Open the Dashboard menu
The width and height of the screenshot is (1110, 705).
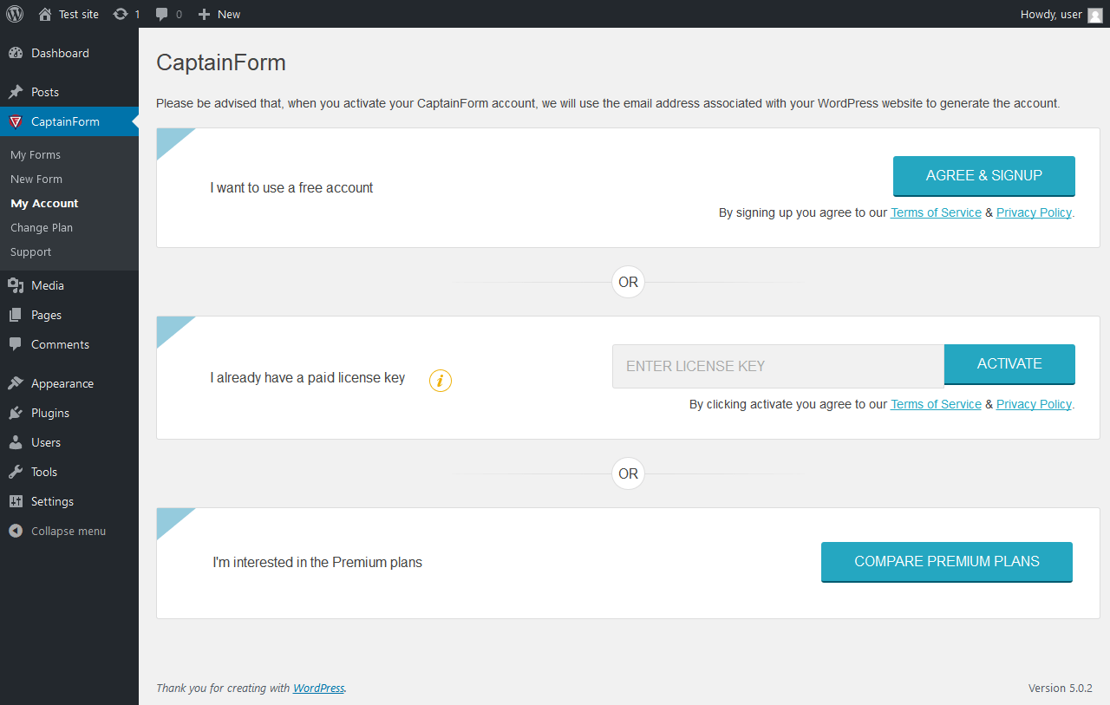[x=69, y=53]
